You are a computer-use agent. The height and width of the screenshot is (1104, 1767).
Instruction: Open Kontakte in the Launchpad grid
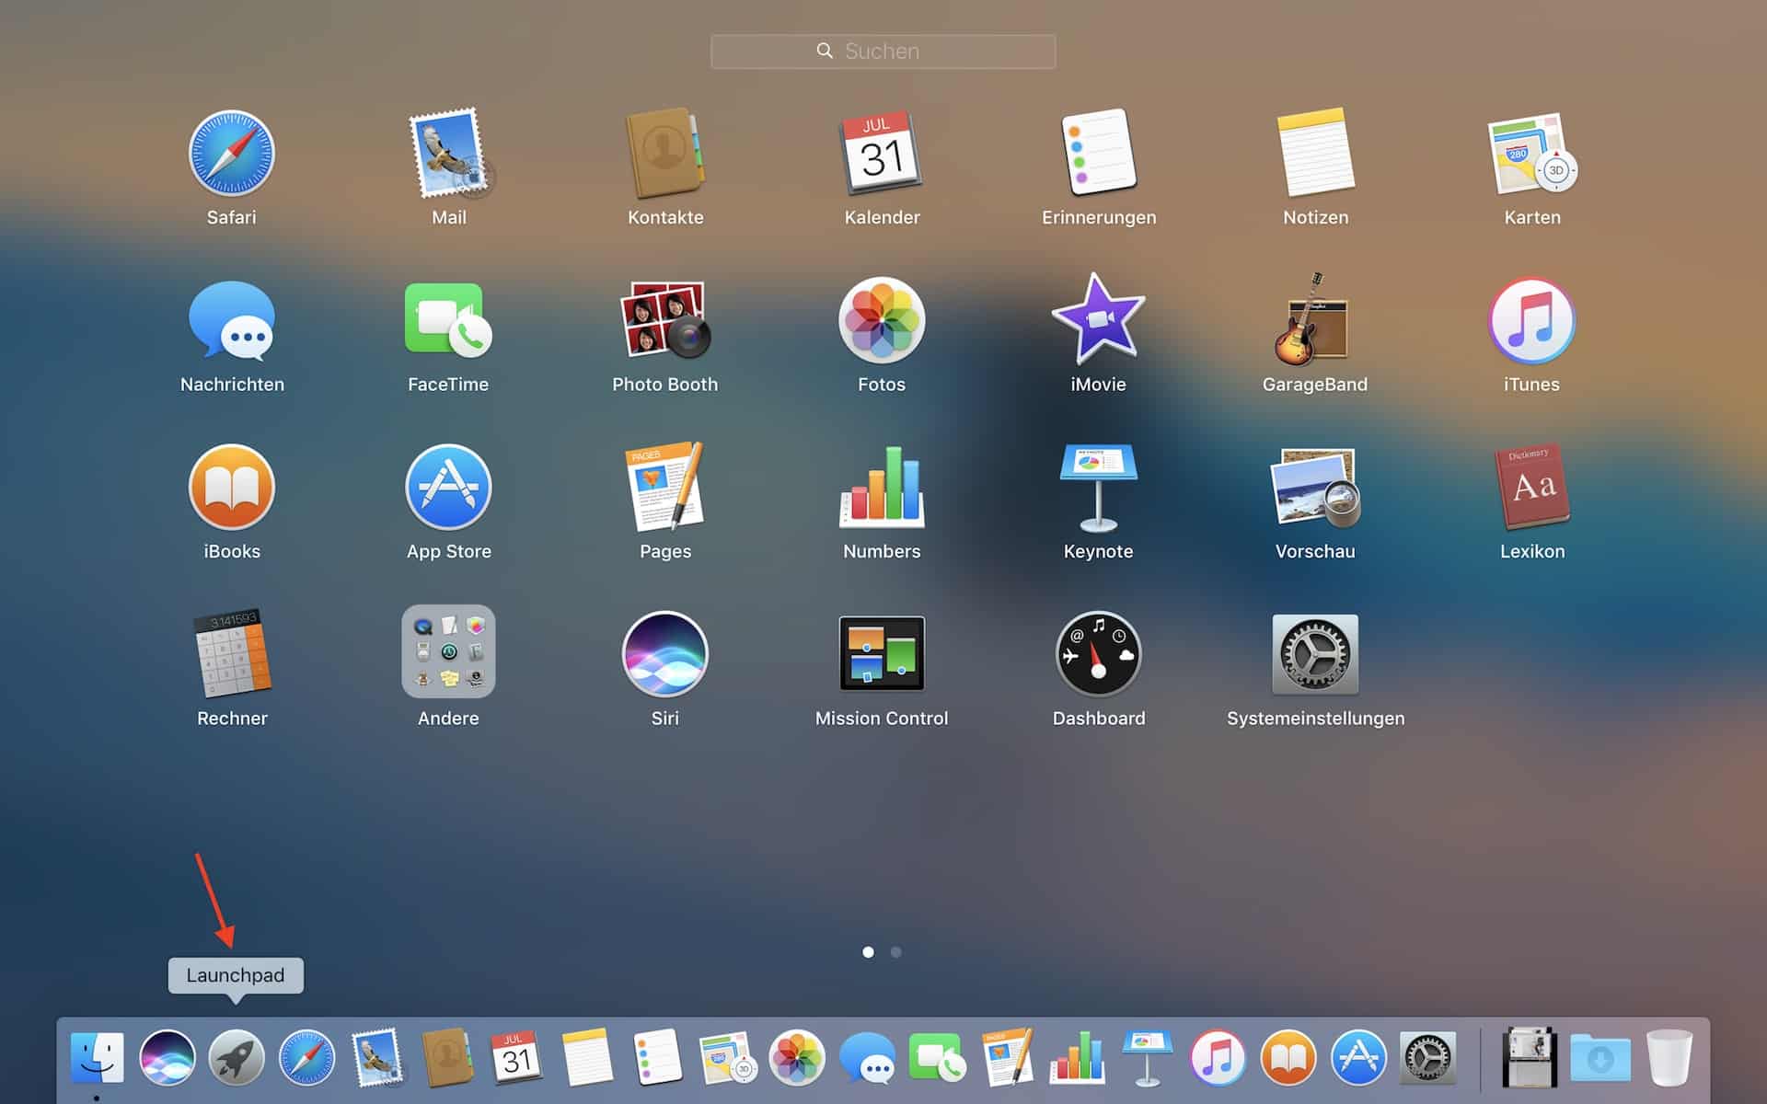point(665,154)
